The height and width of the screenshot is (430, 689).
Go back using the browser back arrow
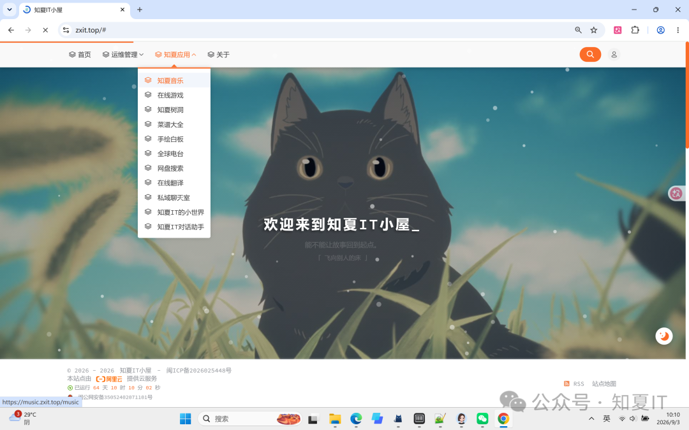[11, 30]
